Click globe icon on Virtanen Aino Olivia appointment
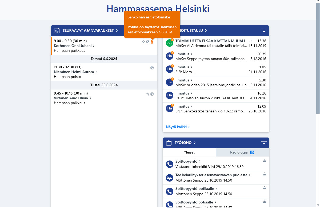Image resolution: width=320 pixels, height=208 pixels. coord(152,94)
